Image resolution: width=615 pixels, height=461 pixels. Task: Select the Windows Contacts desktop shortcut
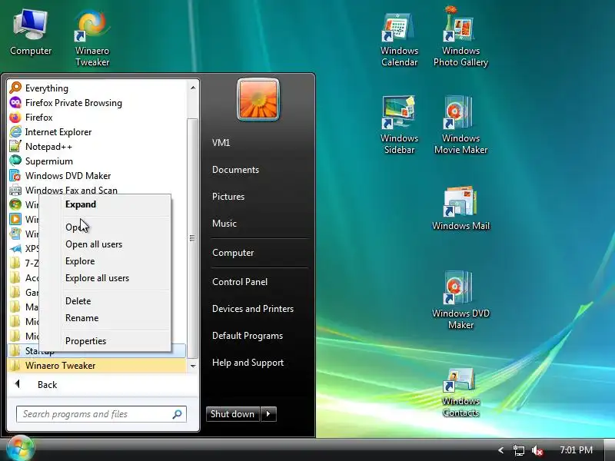coord(460,393)
